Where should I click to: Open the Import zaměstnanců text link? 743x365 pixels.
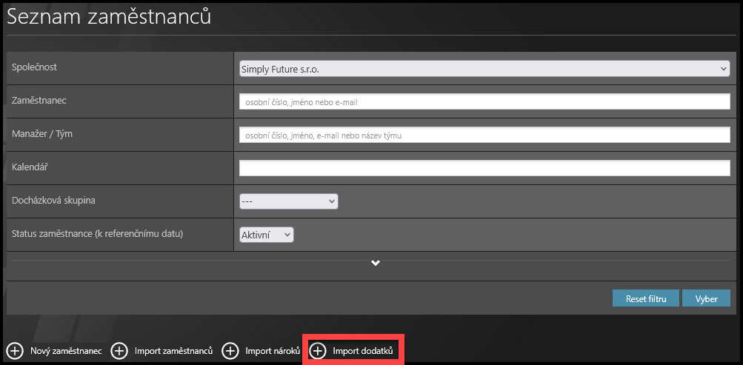pos(173,350)
